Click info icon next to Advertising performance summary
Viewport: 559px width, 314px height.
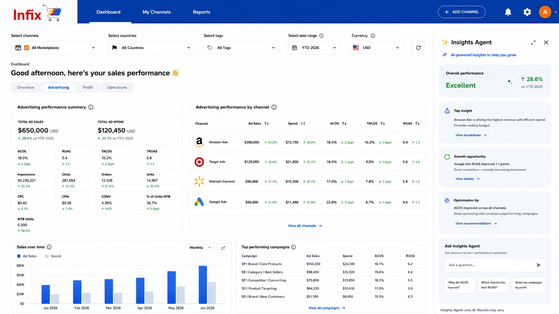[91, 107]
